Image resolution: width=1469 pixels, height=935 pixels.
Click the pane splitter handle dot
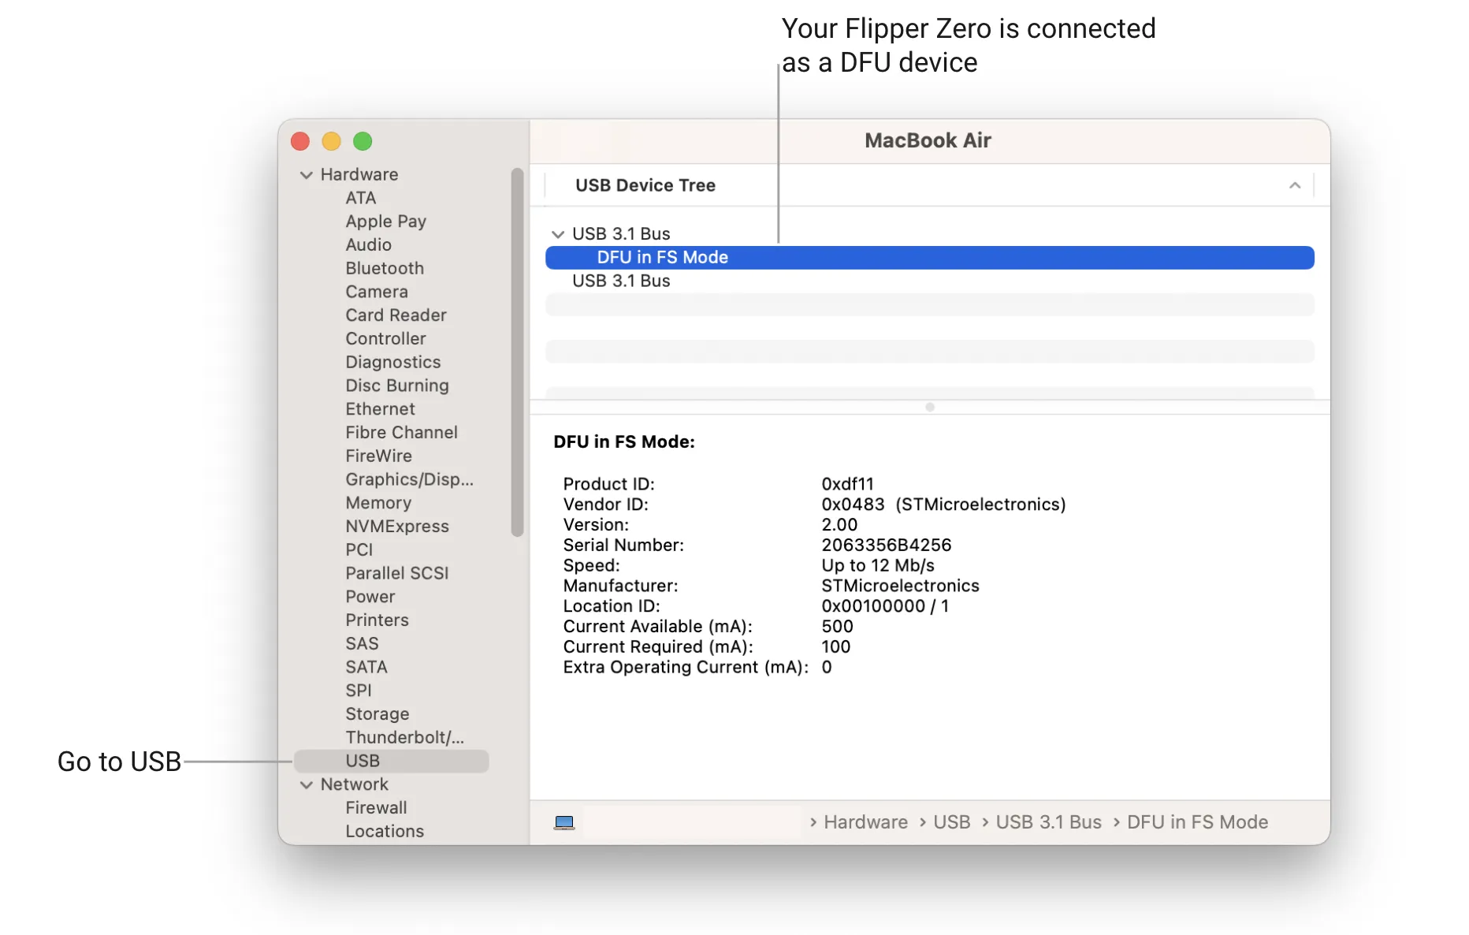[930, 408]
